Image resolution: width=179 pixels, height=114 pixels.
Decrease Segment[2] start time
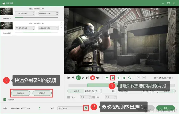pyautogui.click(x=33, y=29)
